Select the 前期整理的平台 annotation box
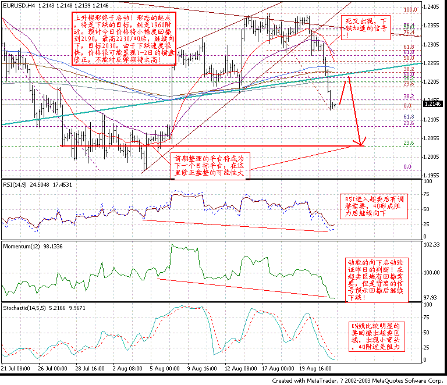This screenshot has height=385, width=447. [210, 166]
